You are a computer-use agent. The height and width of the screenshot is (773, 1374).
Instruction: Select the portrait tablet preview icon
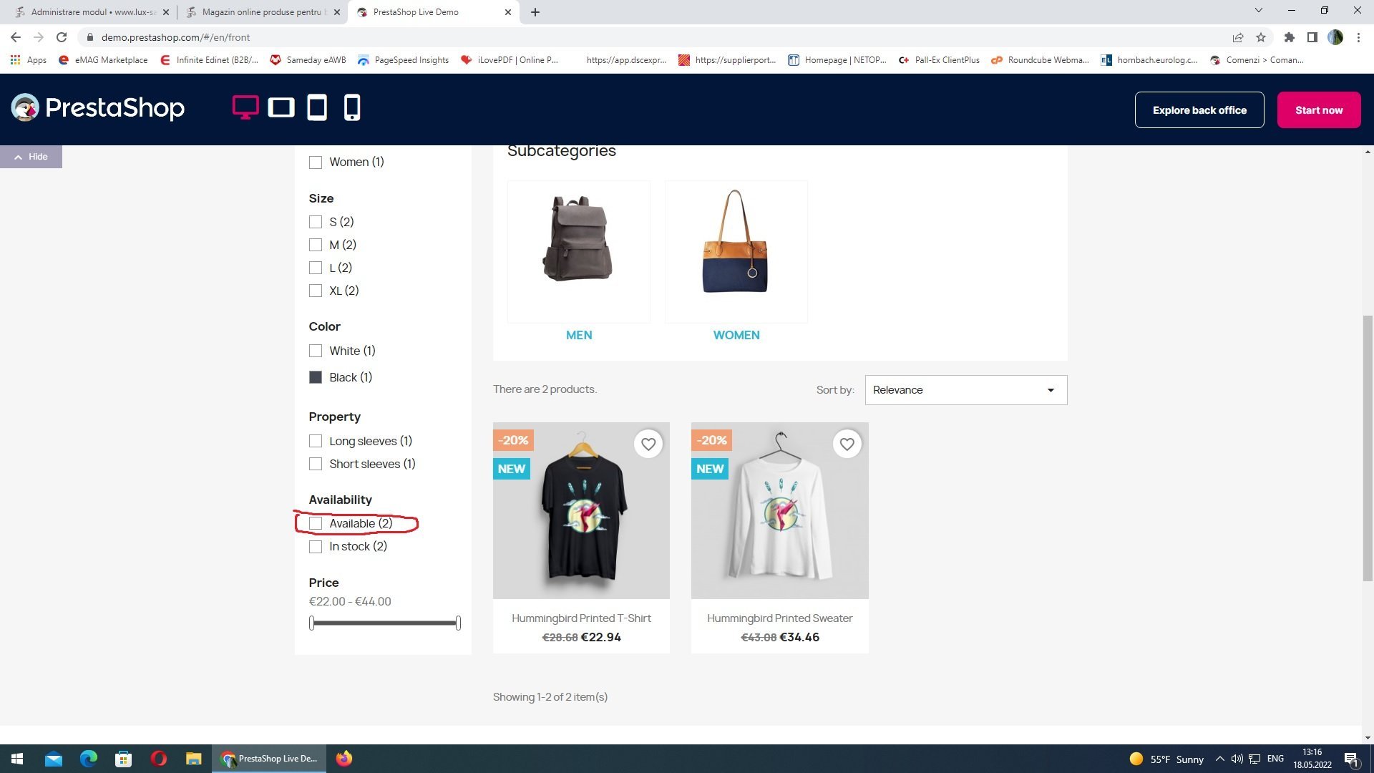pyautogui.click(x=317, y=107)
